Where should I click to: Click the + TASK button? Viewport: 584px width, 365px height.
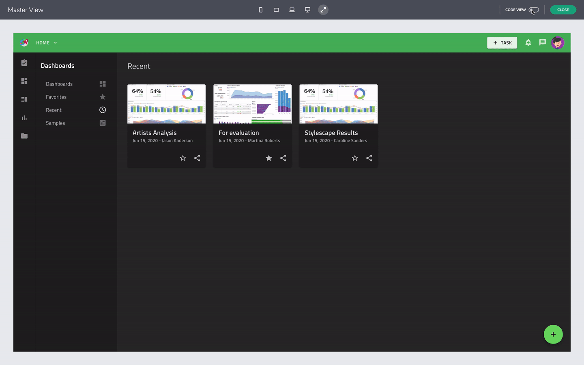click(502, 43)
